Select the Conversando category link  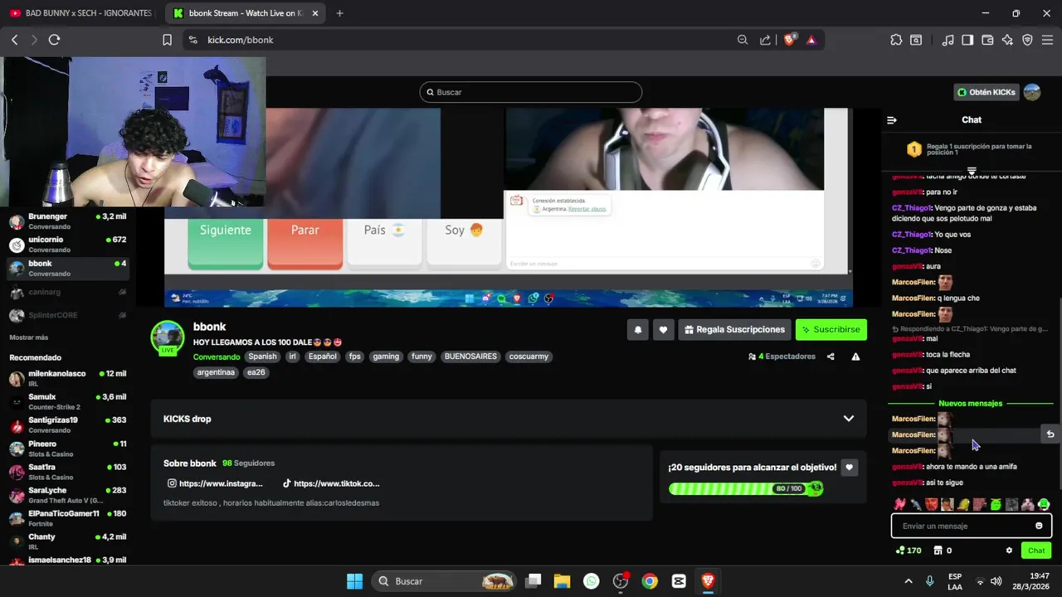point(217,357)
